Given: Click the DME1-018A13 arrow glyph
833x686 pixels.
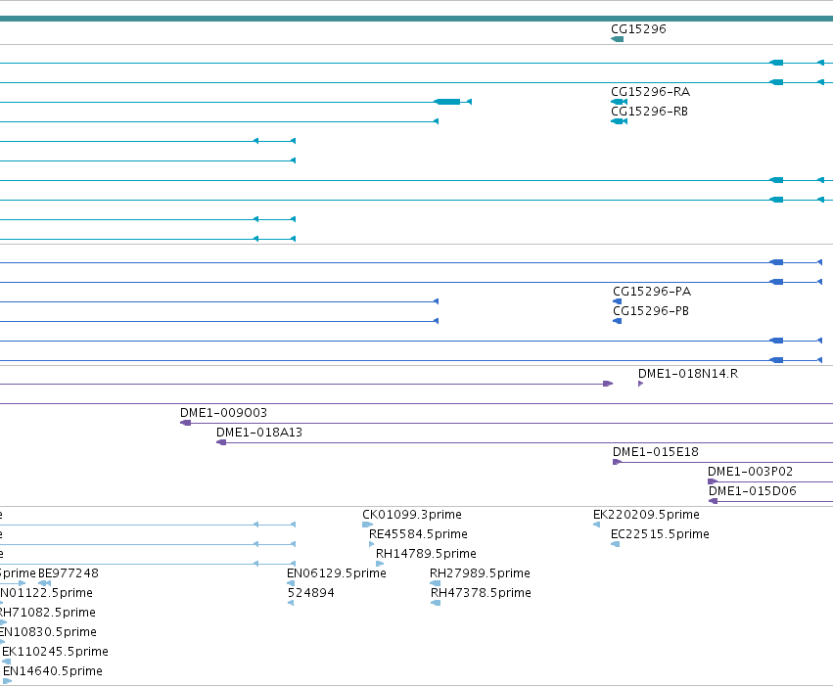Looking at the screenshot, I should click(221, 443).
